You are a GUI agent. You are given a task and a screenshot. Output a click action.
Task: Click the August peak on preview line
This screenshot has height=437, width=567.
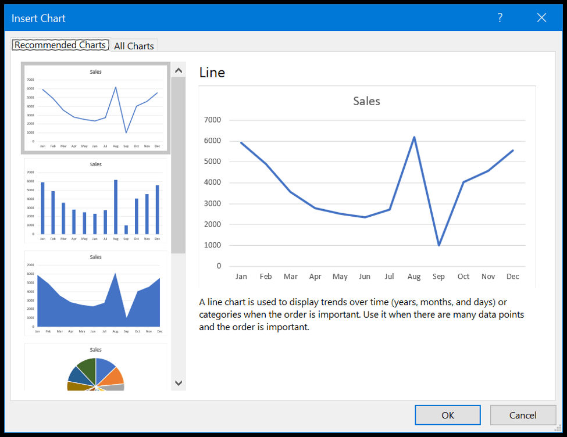click(414, 137)
